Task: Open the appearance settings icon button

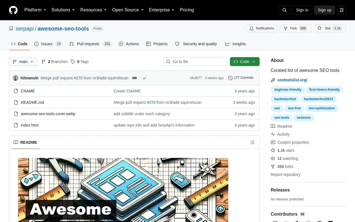Action: point(342,10)
